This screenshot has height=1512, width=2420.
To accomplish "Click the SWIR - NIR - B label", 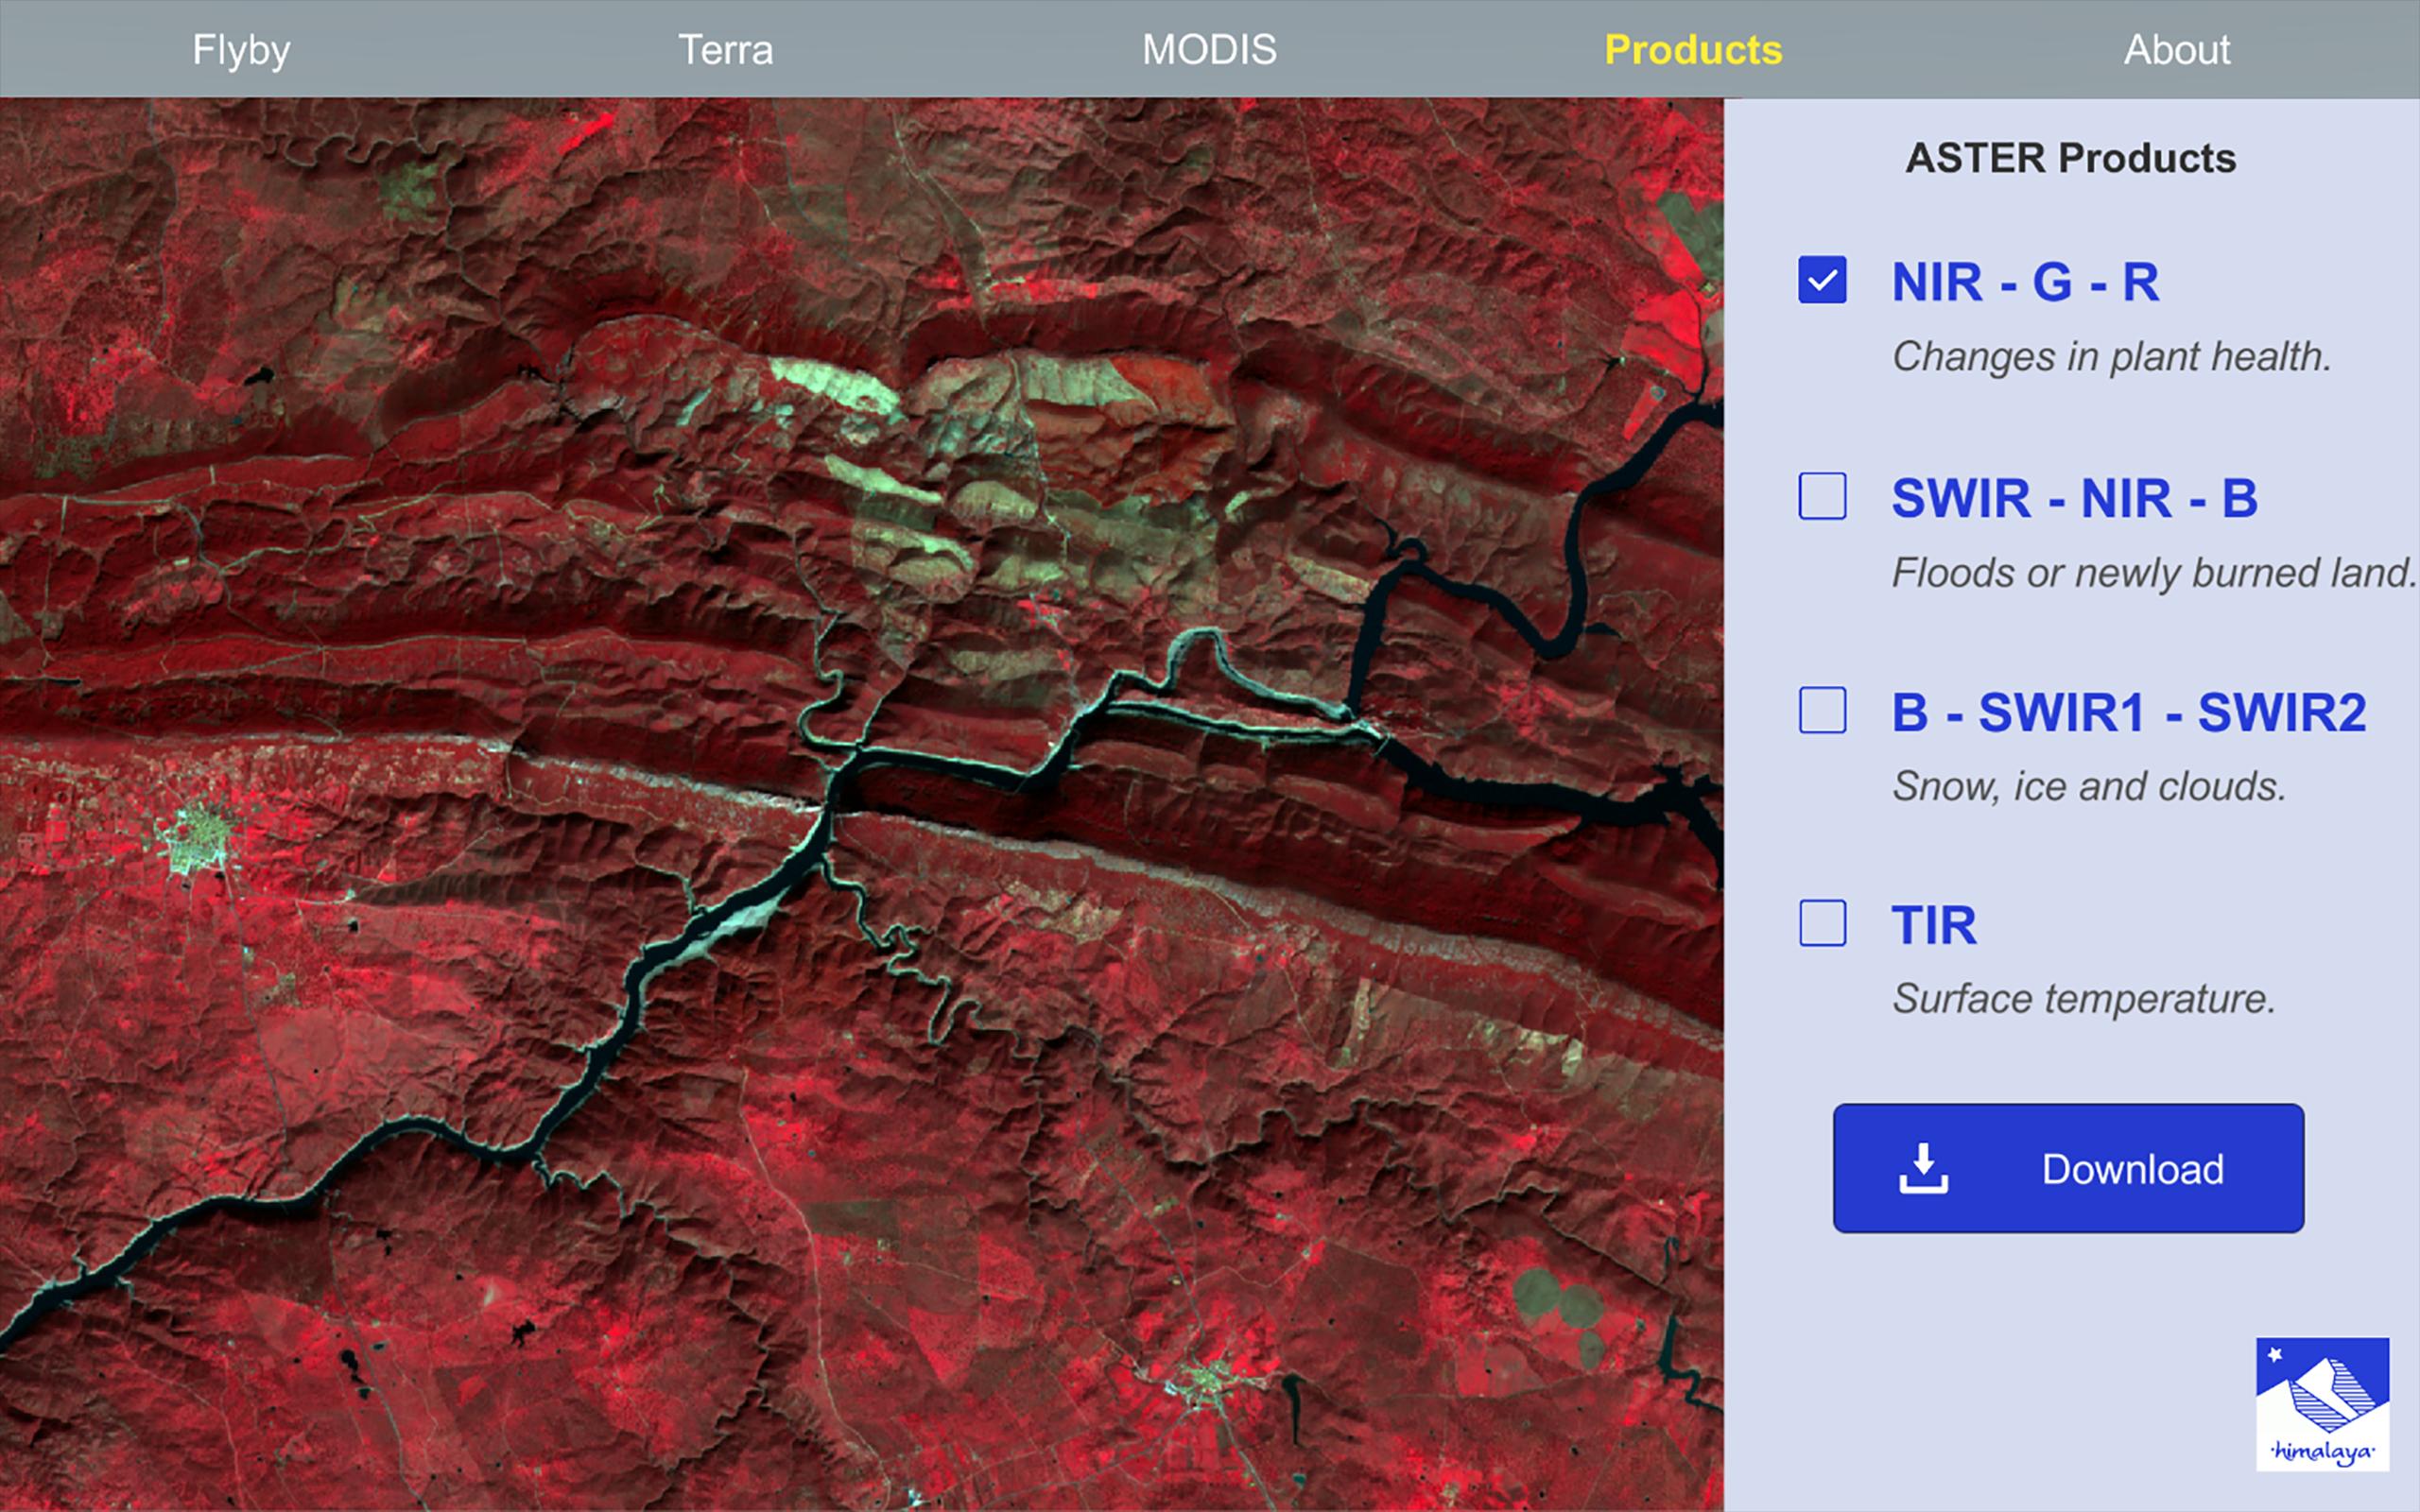I will coord(2074,498).
